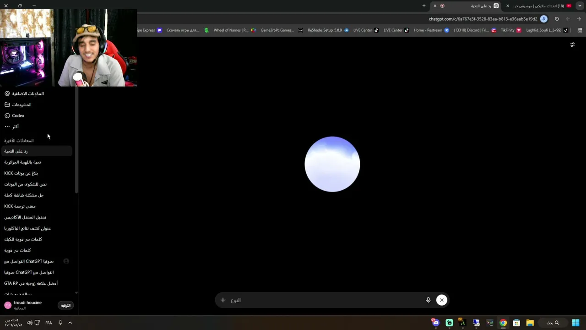Open Google Chrome from the taskbar

click(x=503, y=323)
